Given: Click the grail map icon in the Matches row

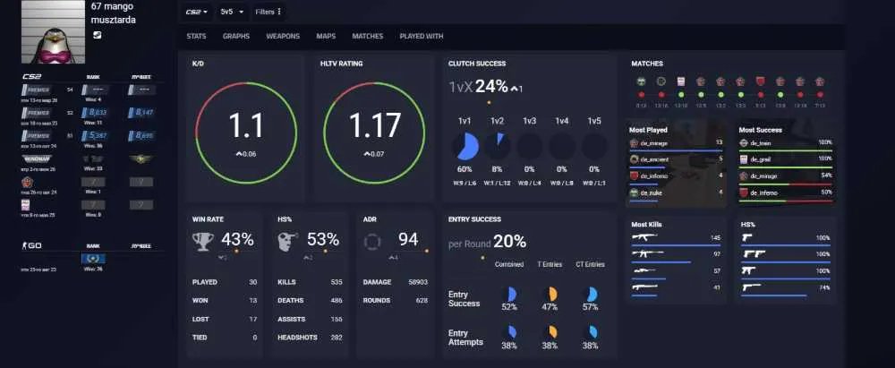Looking at the screenshot, I should coord(681,81).
